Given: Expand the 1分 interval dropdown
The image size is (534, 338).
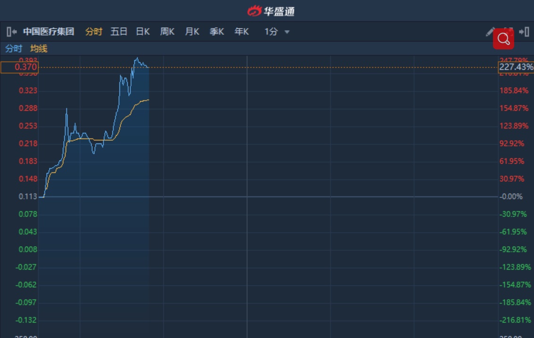Looking at the screenshot, I should tap(271, 32).
